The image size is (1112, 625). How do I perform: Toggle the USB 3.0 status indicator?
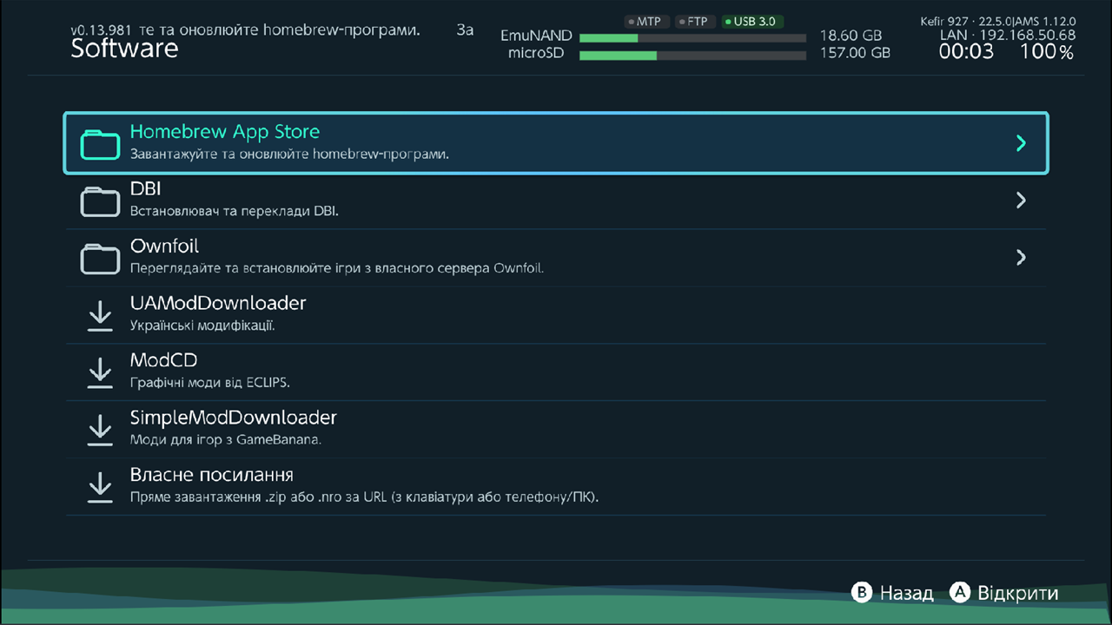[751, 21]
